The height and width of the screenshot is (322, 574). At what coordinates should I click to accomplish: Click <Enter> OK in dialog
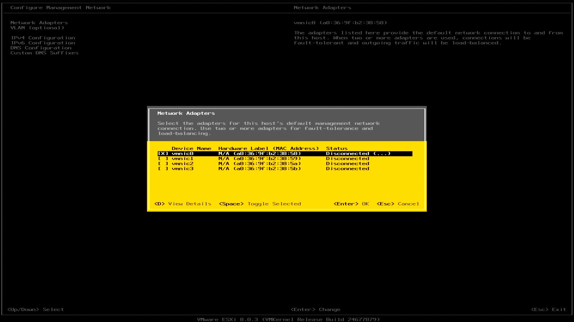[x=351, y=204]
